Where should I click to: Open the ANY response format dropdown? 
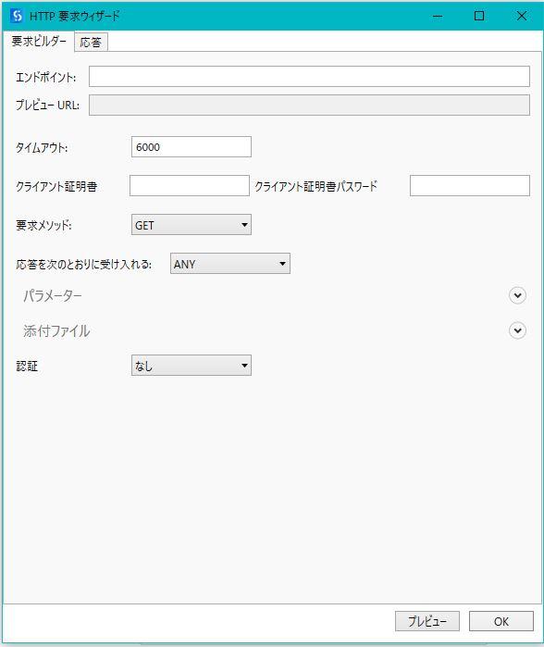click(230, 264)
